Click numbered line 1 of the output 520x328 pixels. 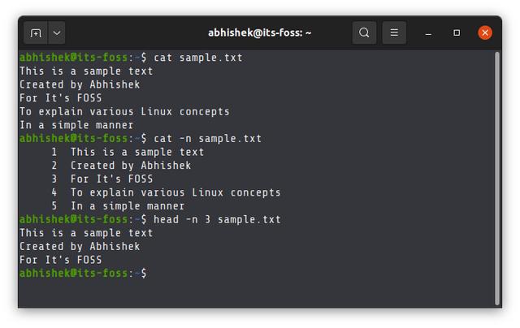coord(128,152)
